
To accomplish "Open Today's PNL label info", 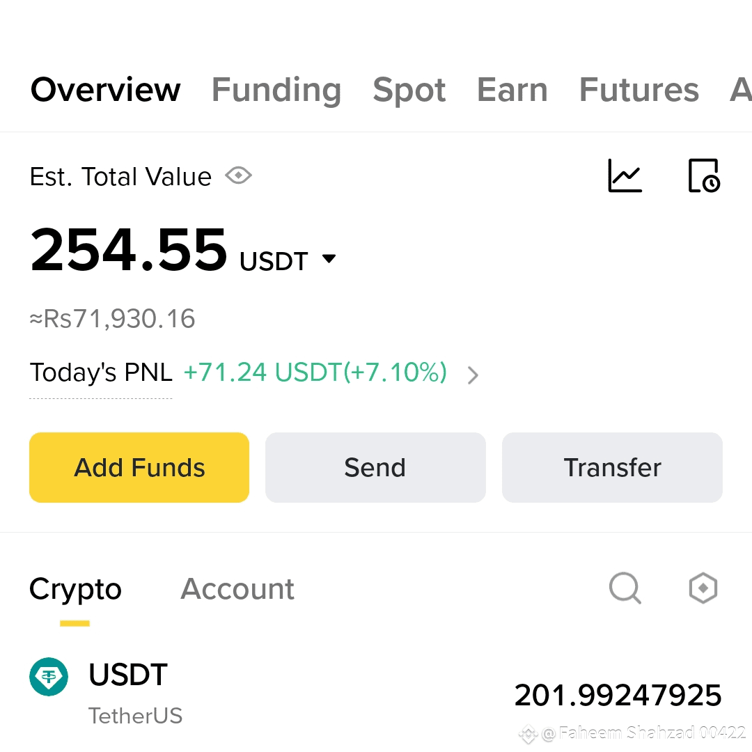I will click(101, 373).
